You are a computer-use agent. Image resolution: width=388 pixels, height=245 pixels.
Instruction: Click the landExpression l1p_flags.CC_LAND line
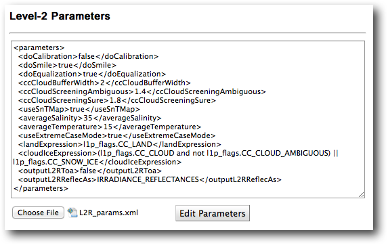coord(120,144)
